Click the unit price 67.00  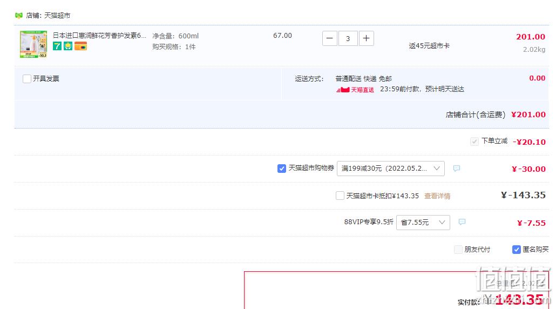point(283,36)
